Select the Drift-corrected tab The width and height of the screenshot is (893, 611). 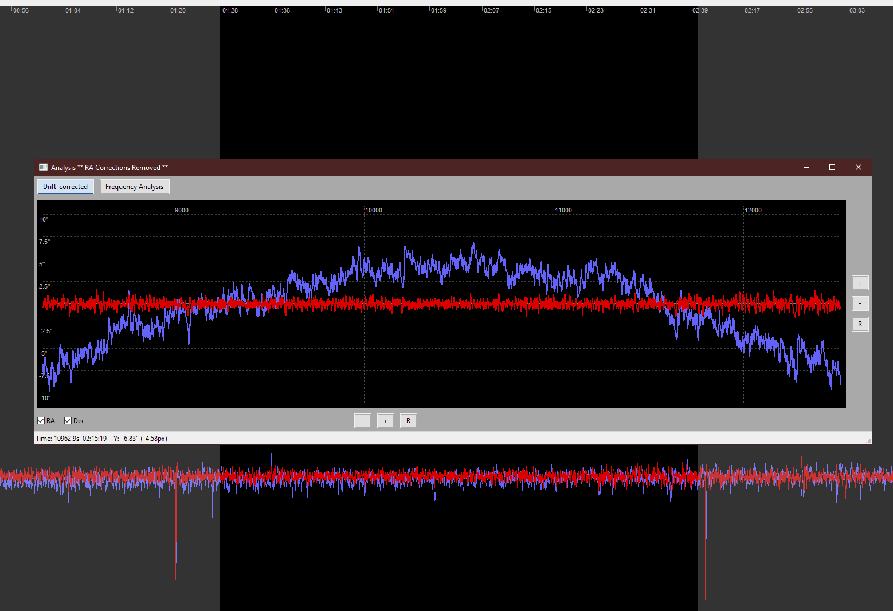[x=65, y=187]
